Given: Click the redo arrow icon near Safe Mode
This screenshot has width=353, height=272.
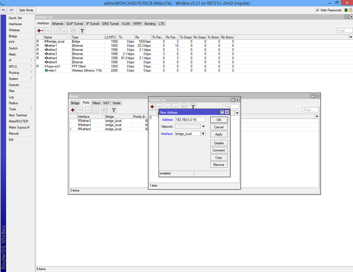Looking at the screenshot, I should coord(11,10).
